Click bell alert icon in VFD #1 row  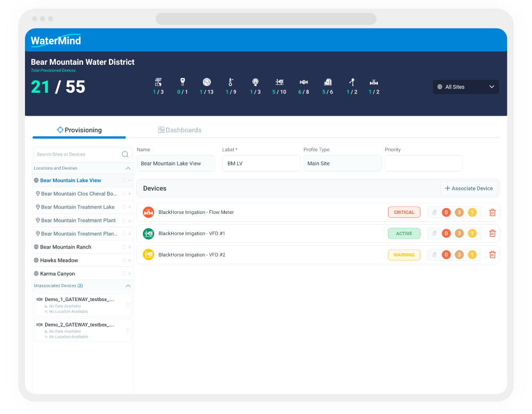point(434,234)
